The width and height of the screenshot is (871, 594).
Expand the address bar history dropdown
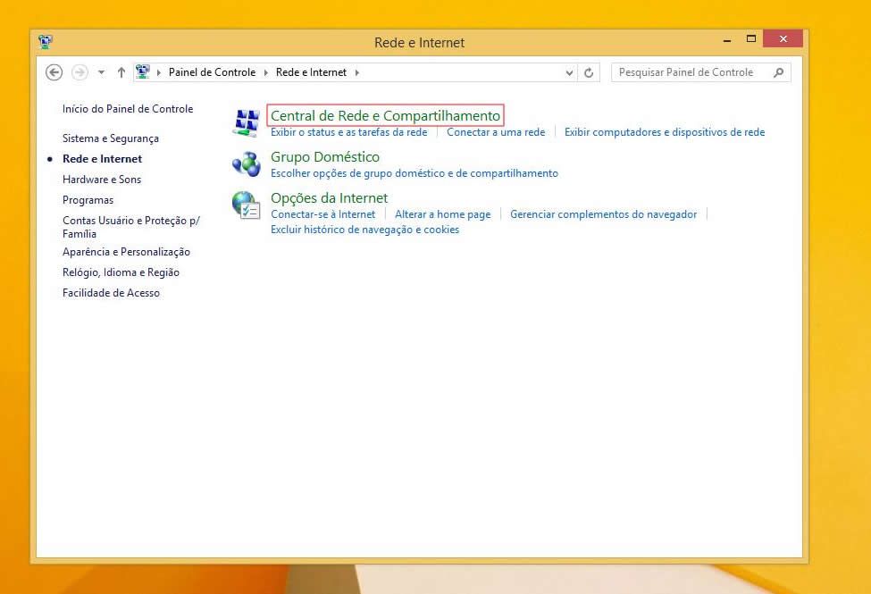click(x=570, y=72)
